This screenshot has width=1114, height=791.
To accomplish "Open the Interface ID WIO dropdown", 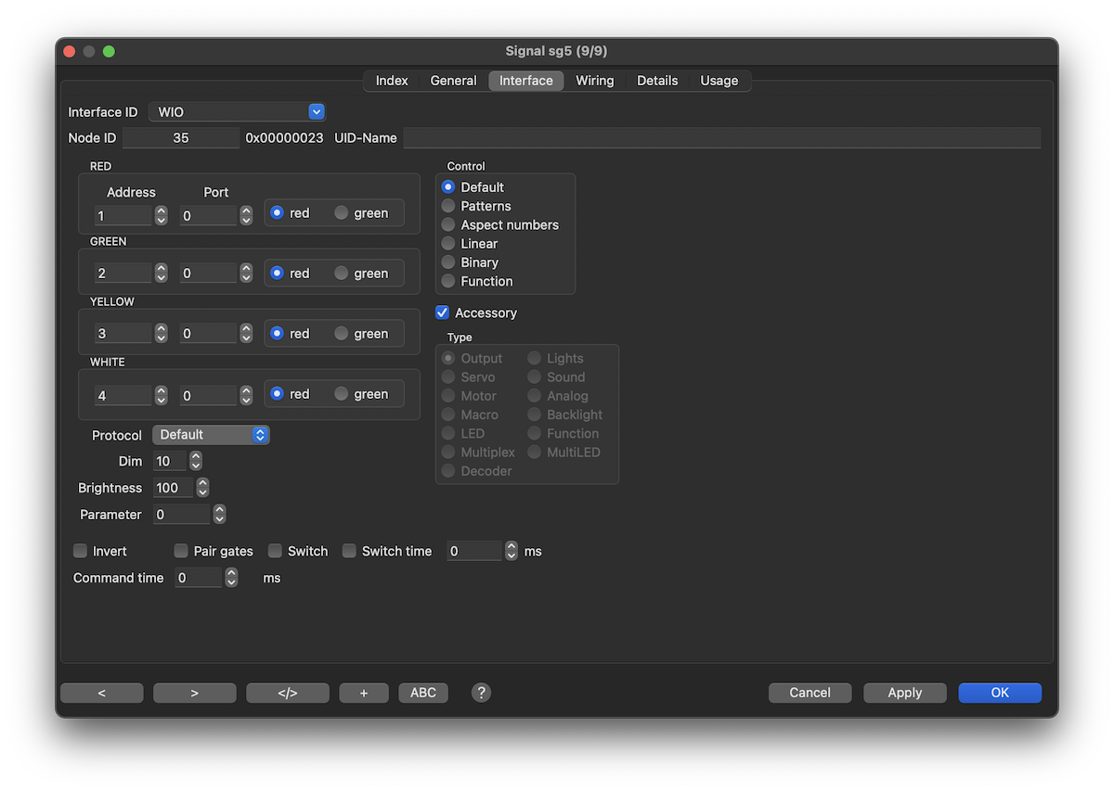I will pos(237,112).
